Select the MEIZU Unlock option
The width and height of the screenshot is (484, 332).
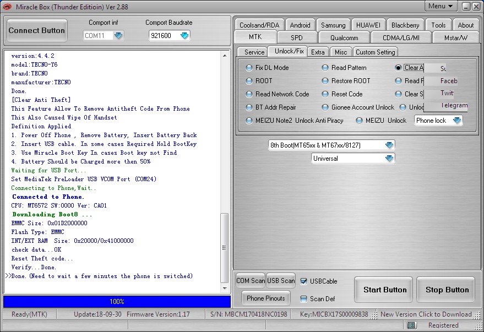pos(359,121)
